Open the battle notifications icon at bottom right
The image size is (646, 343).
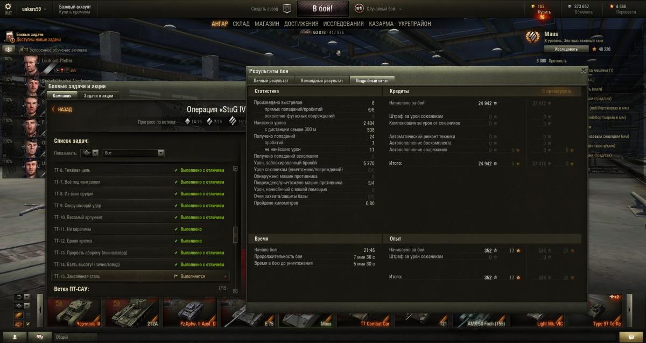[x=627, y=337]
